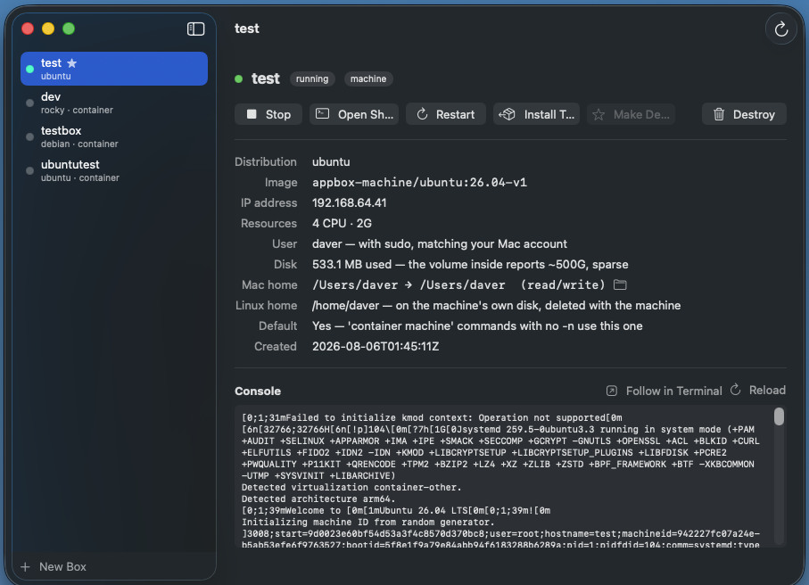Click the console scrollbar thumb
Viewport: 809px width, 585px height.
tap(779, 416)
